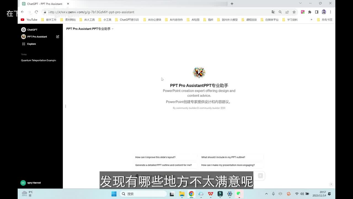Open the spry Harrod account menu
The image size is (353, 199).
(31, 183)
